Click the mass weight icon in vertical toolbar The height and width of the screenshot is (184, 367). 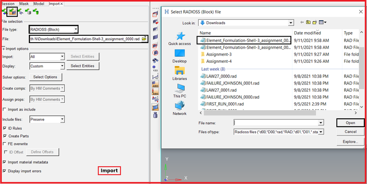(155, 115)
